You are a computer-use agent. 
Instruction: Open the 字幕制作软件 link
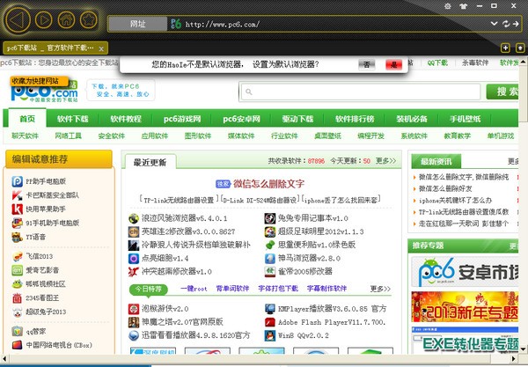tap(326, 289)
